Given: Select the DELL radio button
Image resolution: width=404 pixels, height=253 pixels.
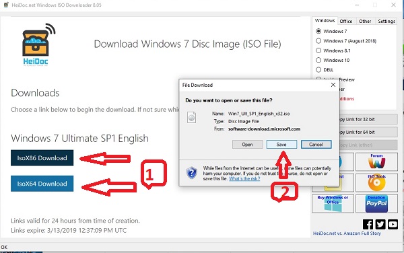Looking at the screenshot, I should (x=318, y=70).
